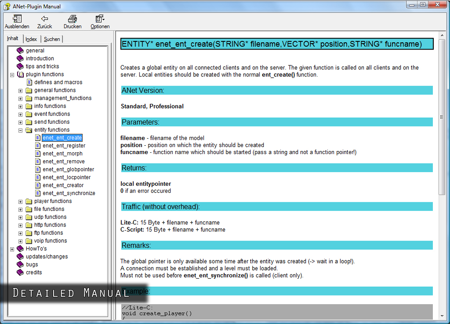Collapse the entity functions folder
450x324 pixels.
20,130
